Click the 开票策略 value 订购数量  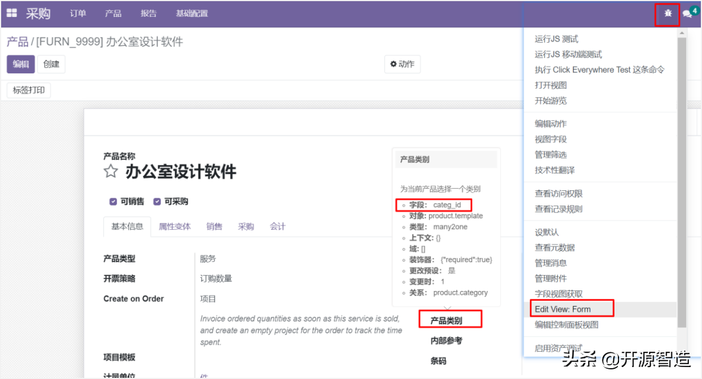click(x=216, y=278)
